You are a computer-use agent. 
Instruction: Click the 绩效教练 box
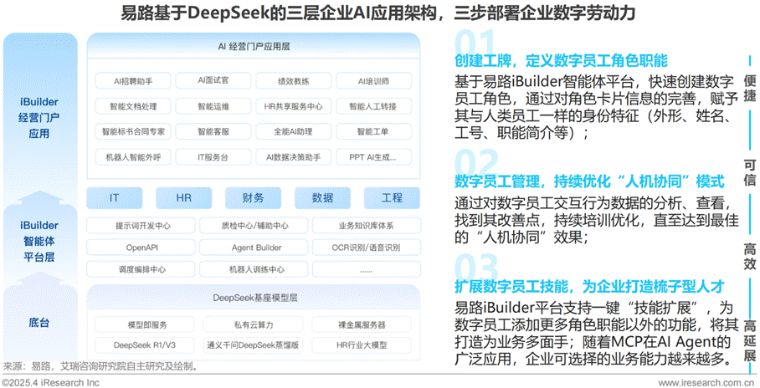point(294,81)
